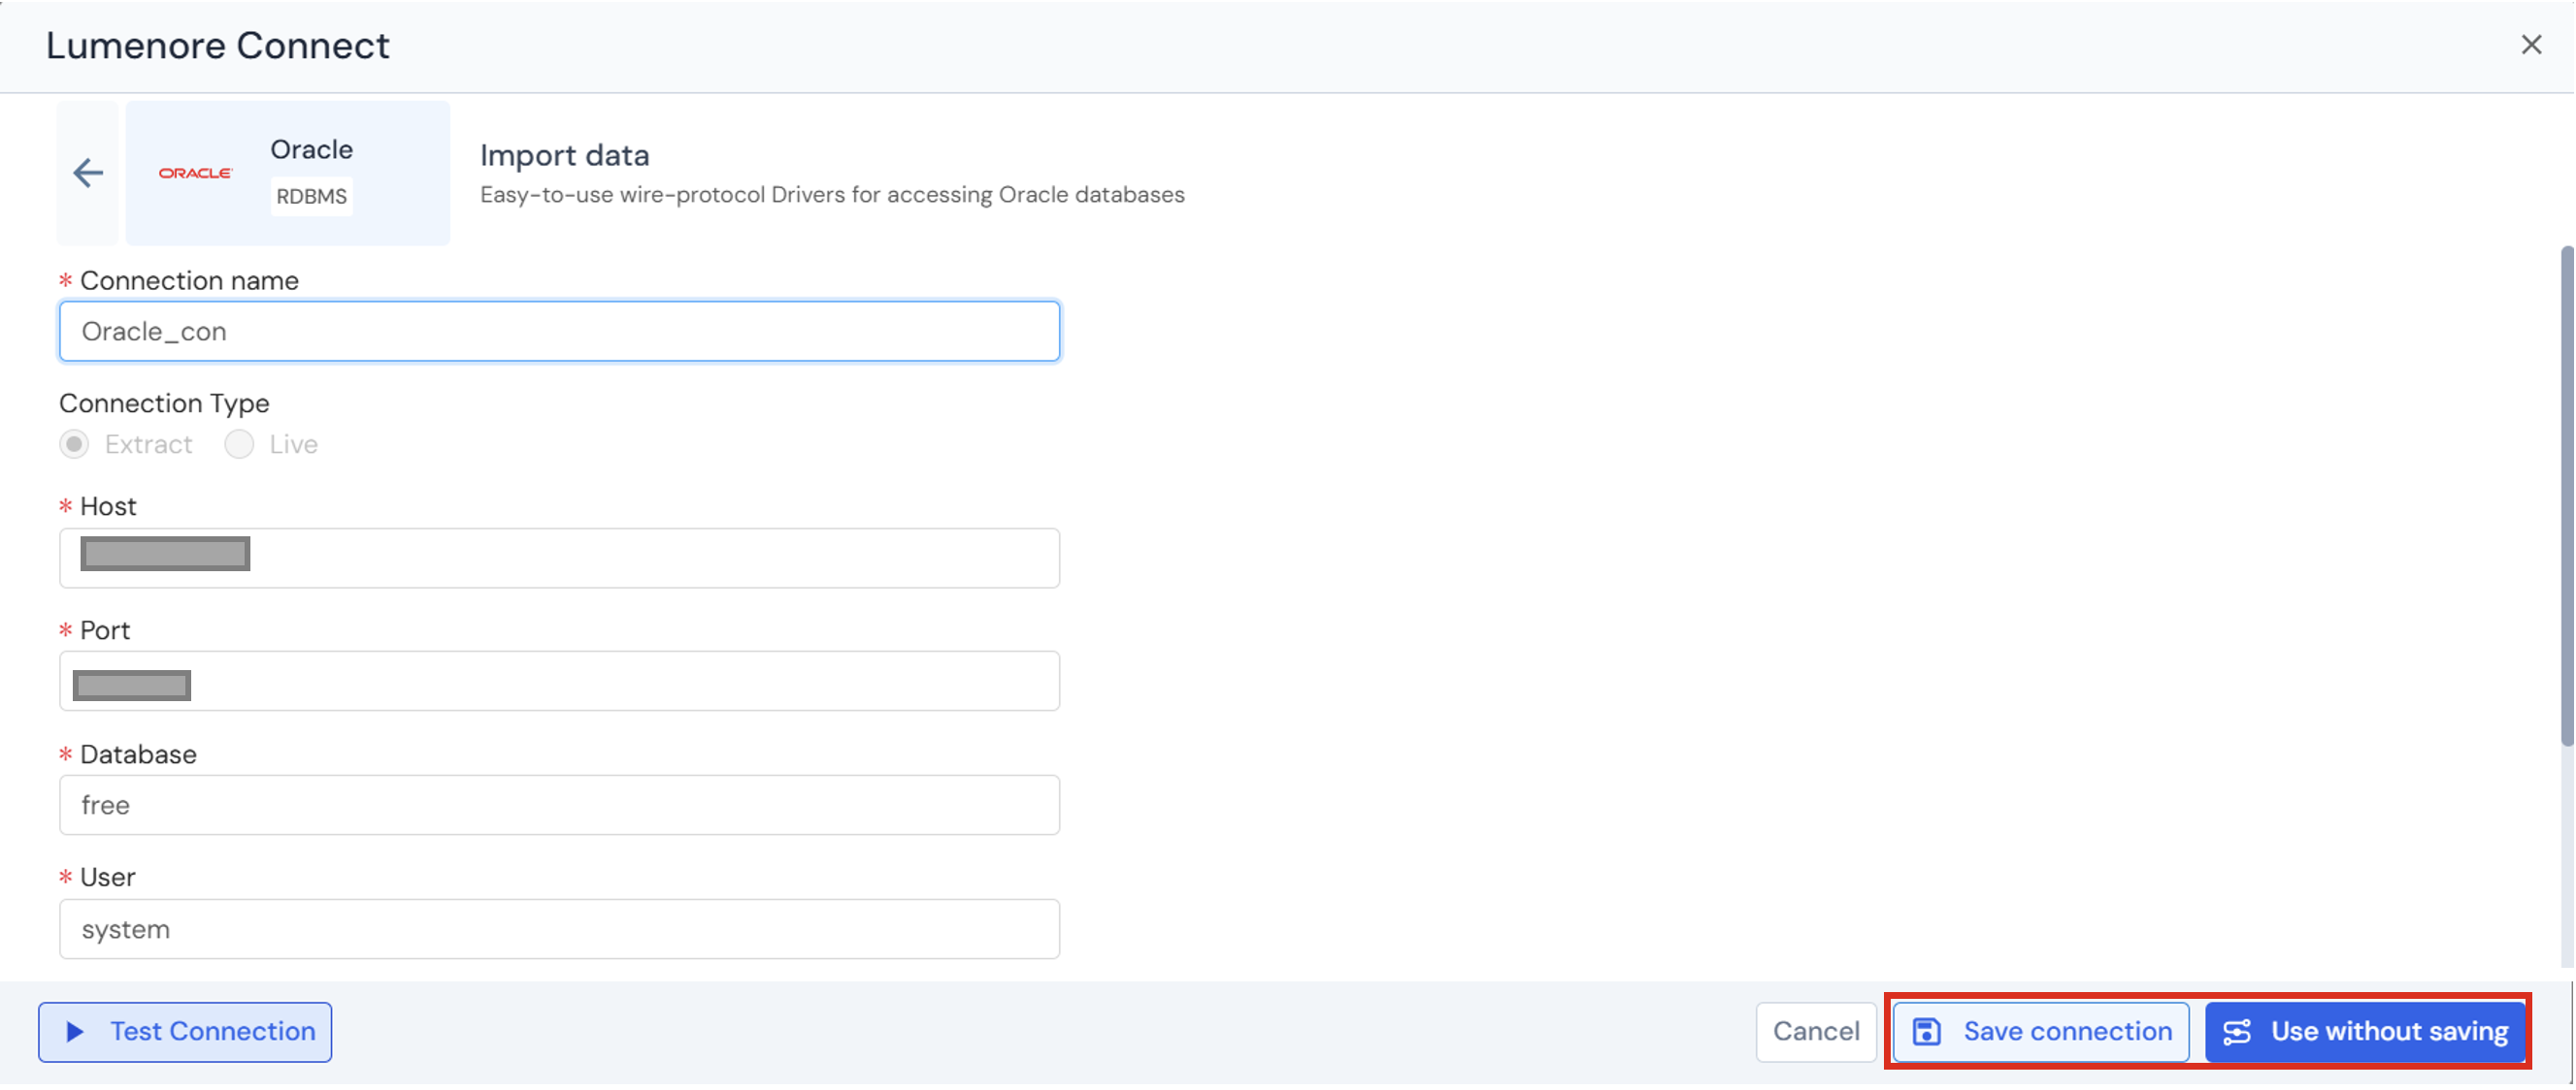Click the floppy disk save icon
This screenshot has height=1090, width=2576.
(x=1926, y=1032)
